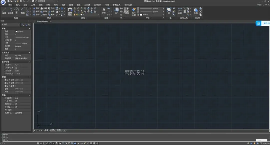
Task: Click the save icon in quick access toolbar
Action: [14, 1]
